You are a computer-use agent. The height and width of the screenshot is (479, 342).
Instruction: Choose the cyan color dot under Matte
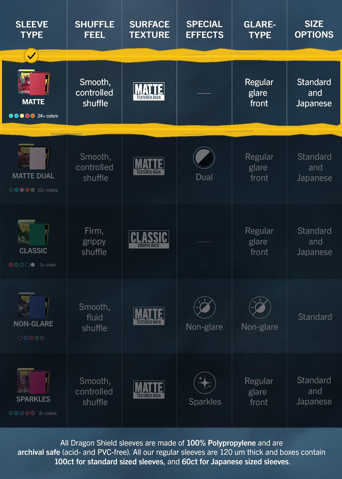tap(11, 116)
